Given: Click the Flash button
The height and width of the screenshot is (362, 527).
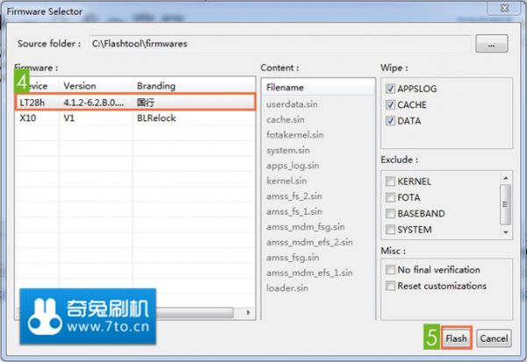Looking at the screenshot, I should 456,337.
